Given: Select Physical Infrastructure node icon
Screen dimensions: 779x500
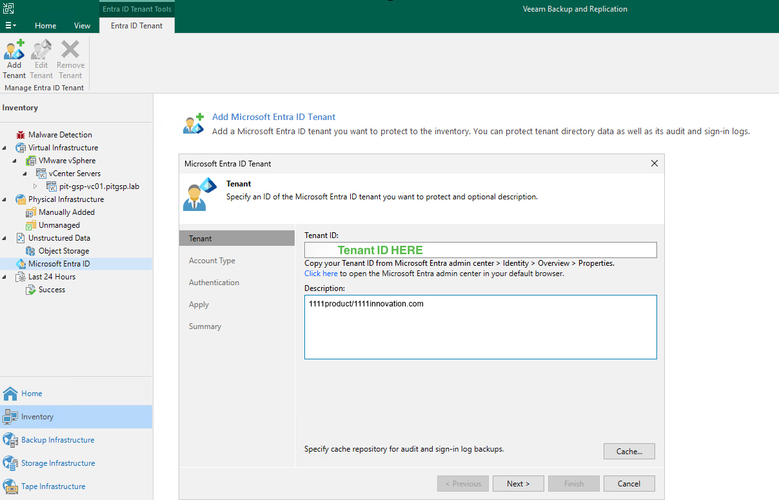Looking at the screenshot, I should coord(21,199).
